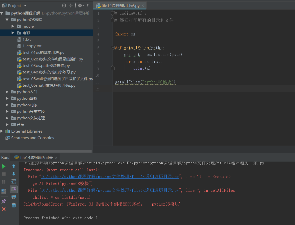Toggle soft-wrap in Run console
This screenshot has width=295, height=225.
click(x=14, y=182)
